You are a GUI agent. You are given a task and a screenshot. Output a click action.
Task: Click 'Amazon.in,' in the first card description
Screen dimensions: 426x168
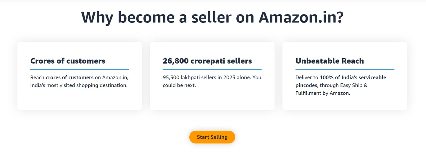pyautogui.click(x=115, y=77)
